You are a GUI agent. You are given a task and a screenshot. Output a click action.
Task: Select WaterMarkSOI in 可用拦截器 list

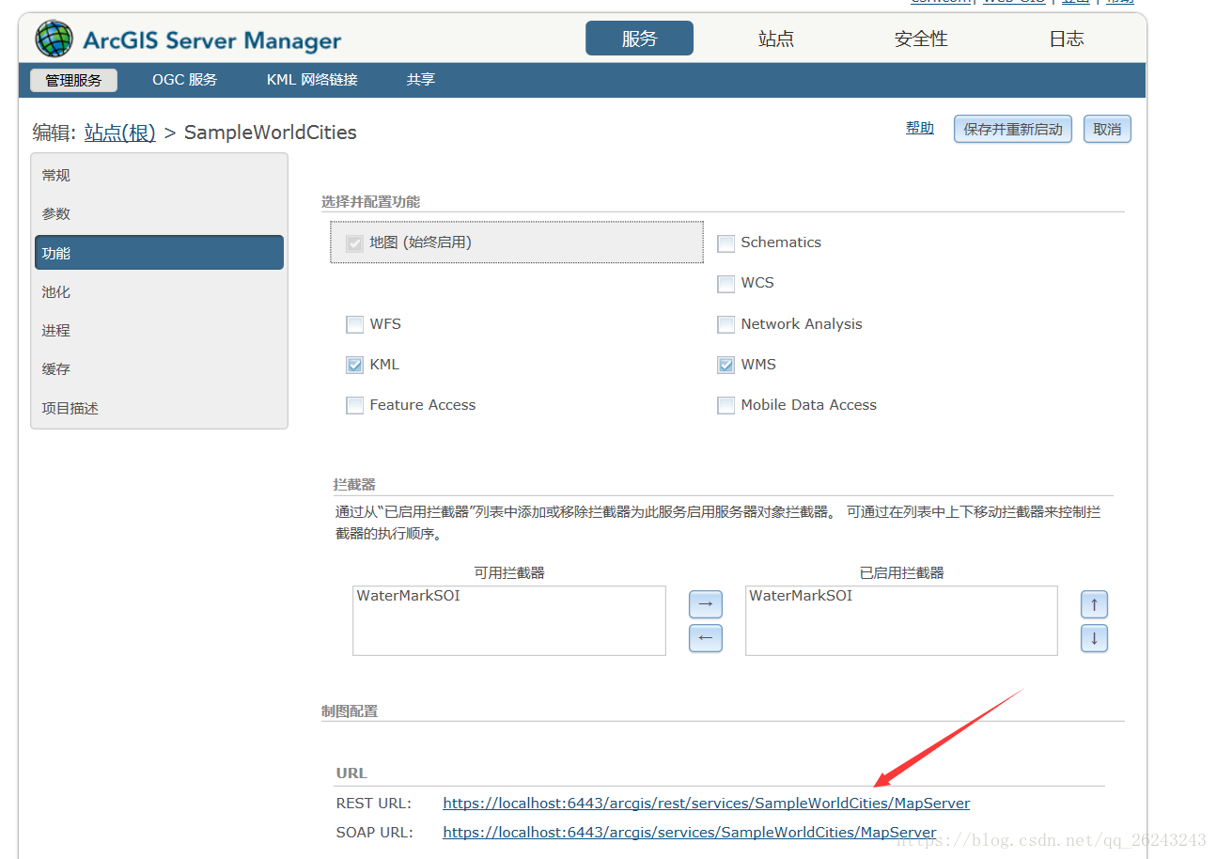pyautogui.click(x=409, y=596)
